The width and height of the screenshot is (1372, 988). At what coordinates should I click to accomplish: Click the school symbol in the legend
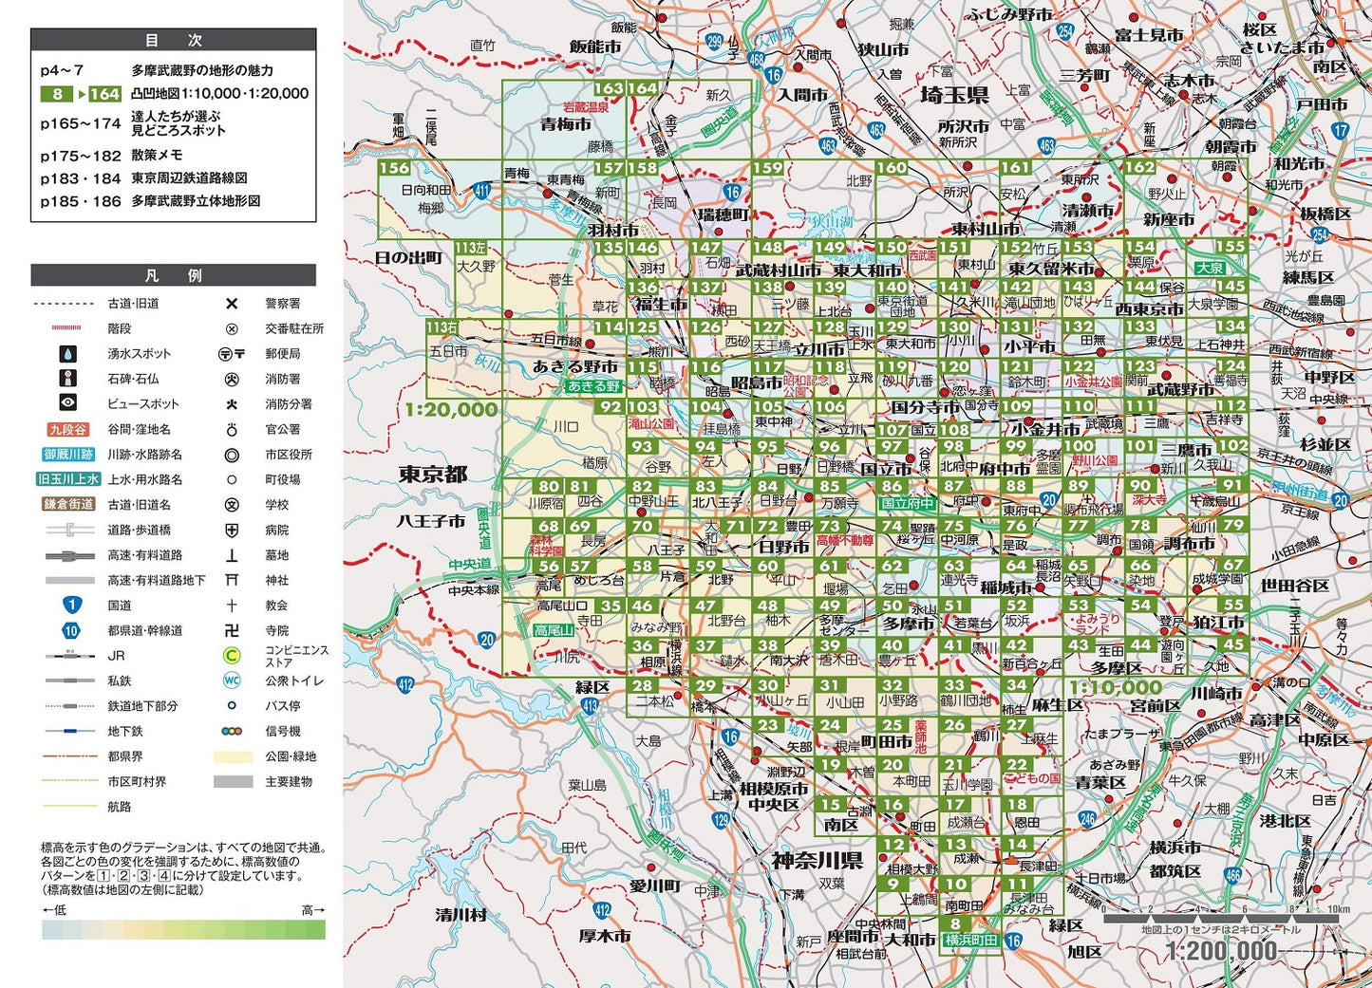tap(232, 505)
